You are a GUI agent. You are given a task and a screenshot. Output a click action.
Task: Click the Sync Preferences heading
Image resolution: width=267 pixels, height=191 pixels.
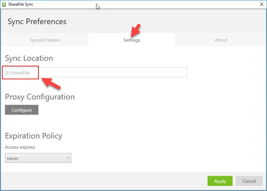(x=37, y=21)
